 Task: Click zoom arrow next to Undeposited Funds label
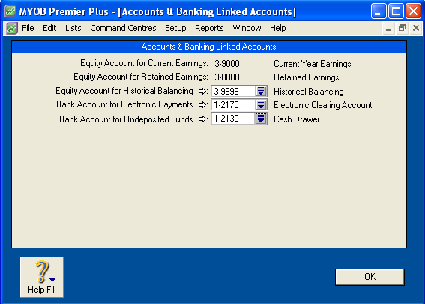point(202,119)
